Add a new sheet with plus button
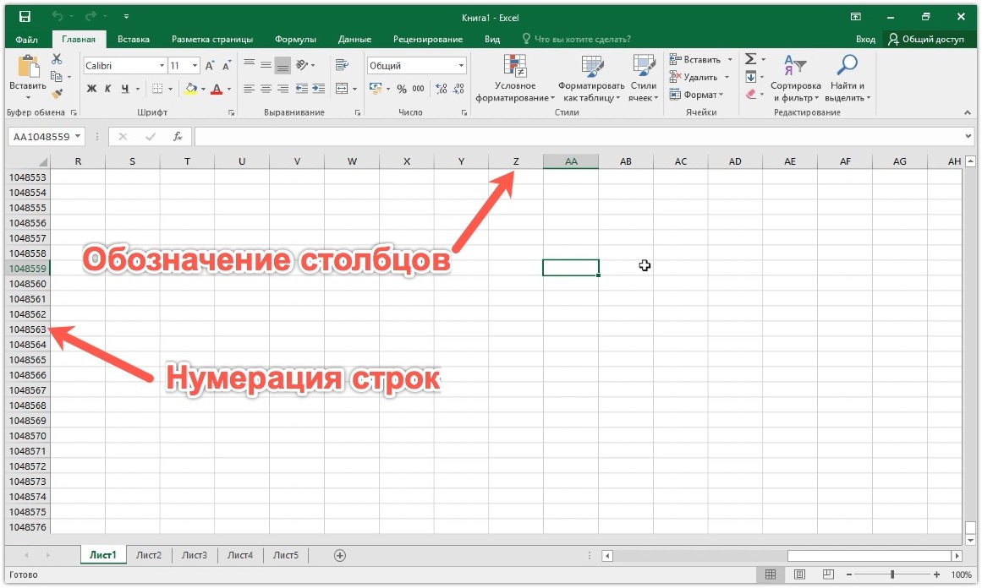 point(340,555)
